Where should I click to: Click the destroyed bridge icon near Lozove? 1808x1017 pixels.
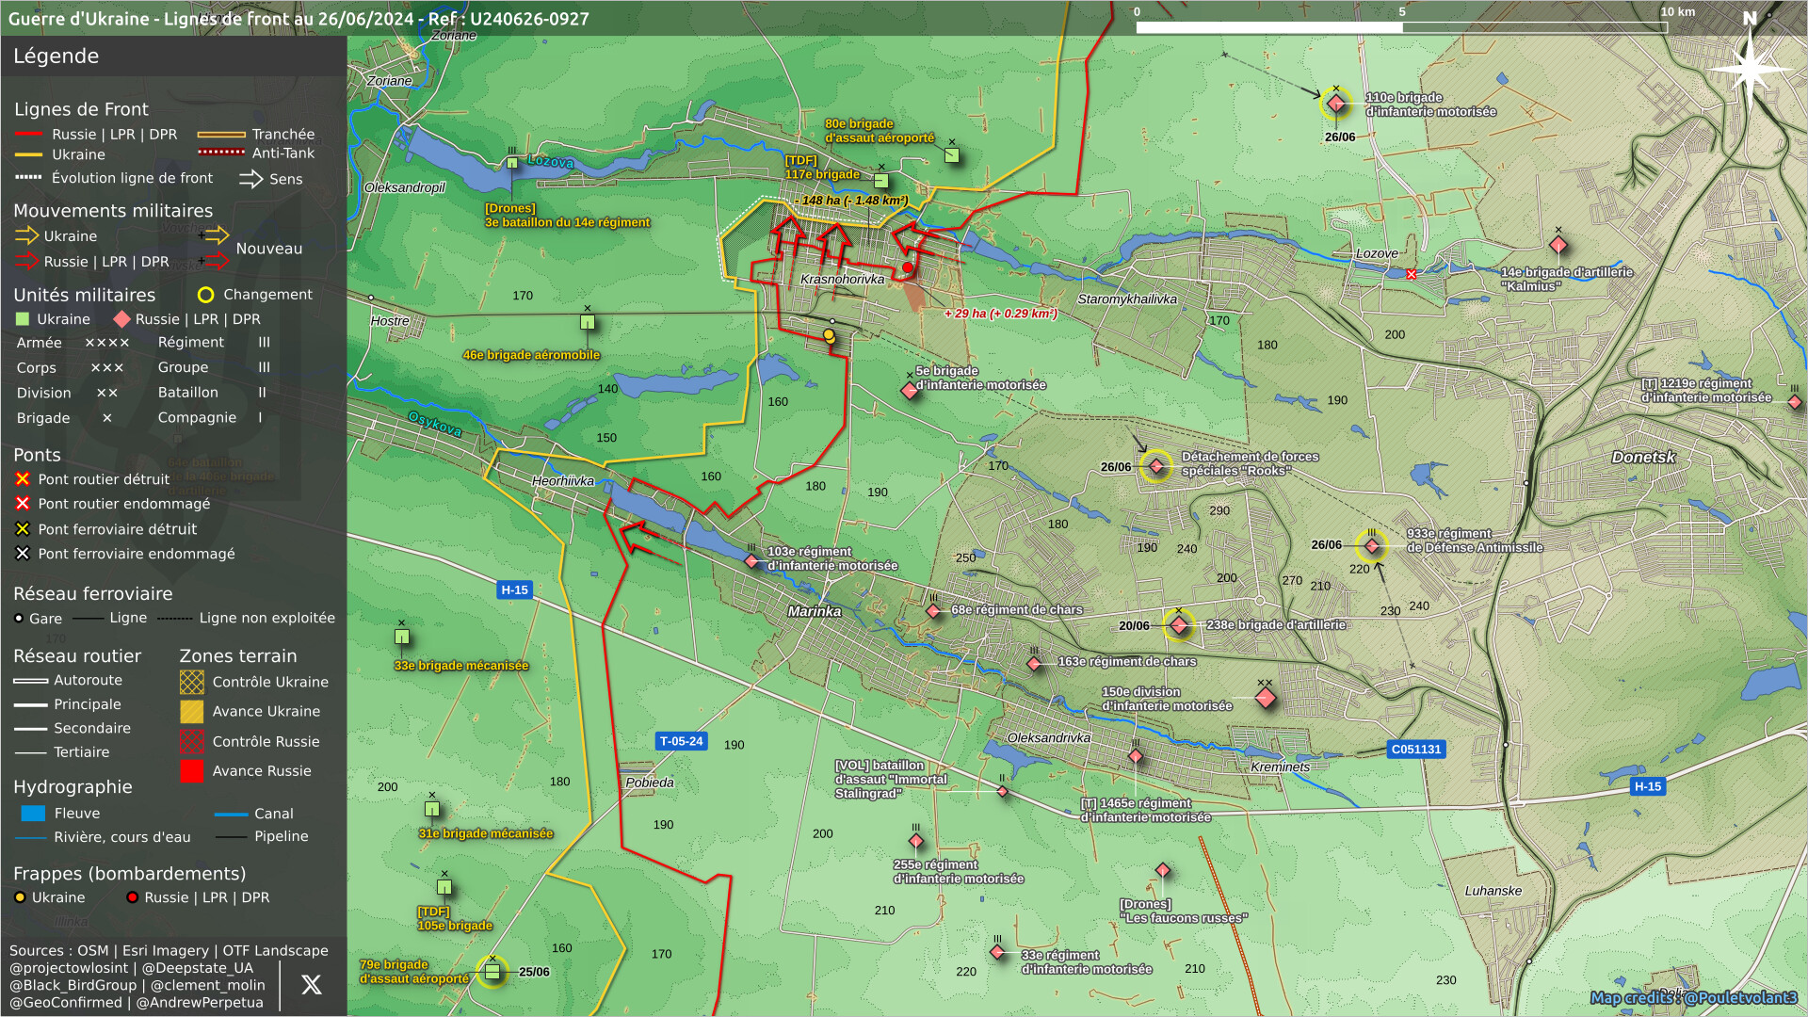(1411, 275)
